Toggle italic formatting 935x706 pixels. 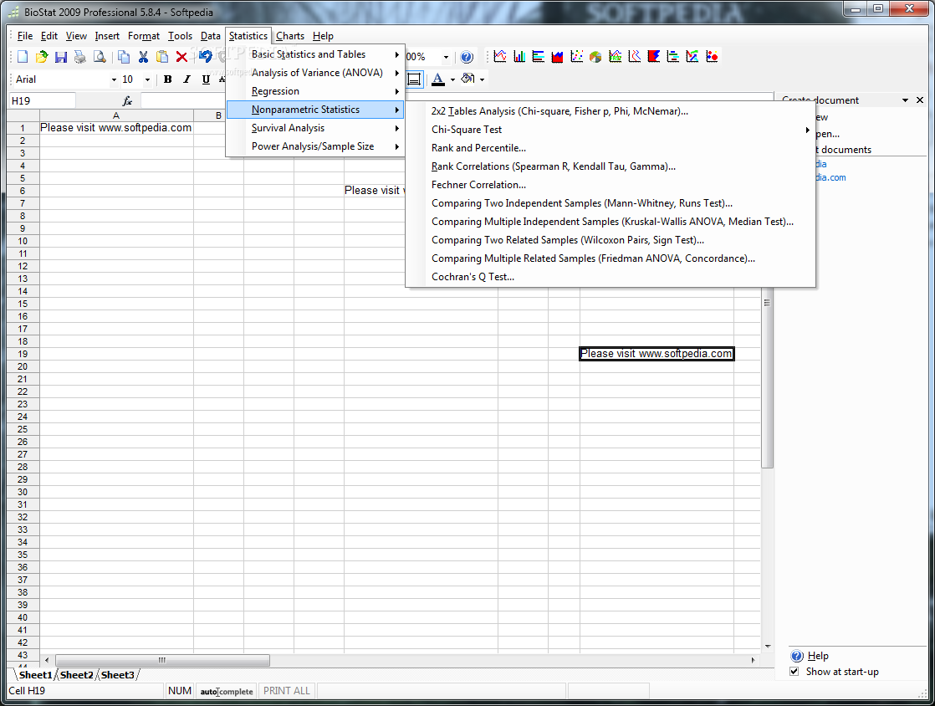click(186, 79)
